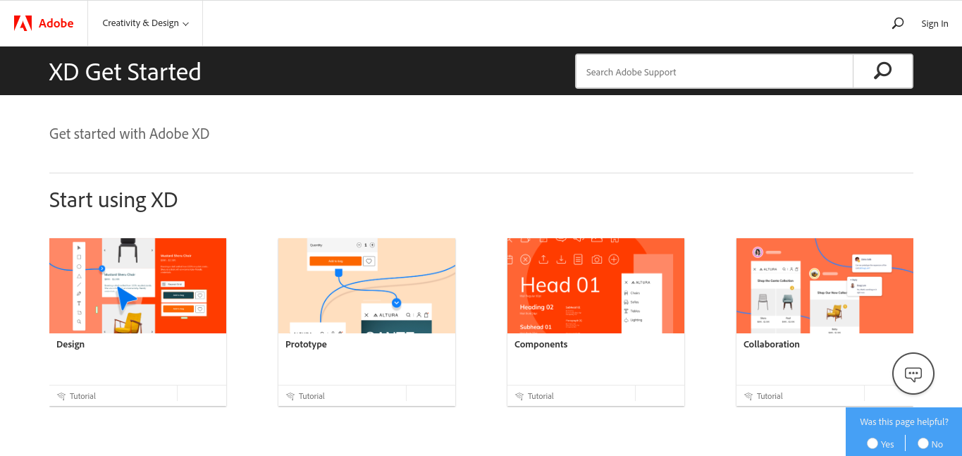Open the Creativity & Design dropdown menu
The width and height of the screenshot is (962, 456).
tap(145, 23)
